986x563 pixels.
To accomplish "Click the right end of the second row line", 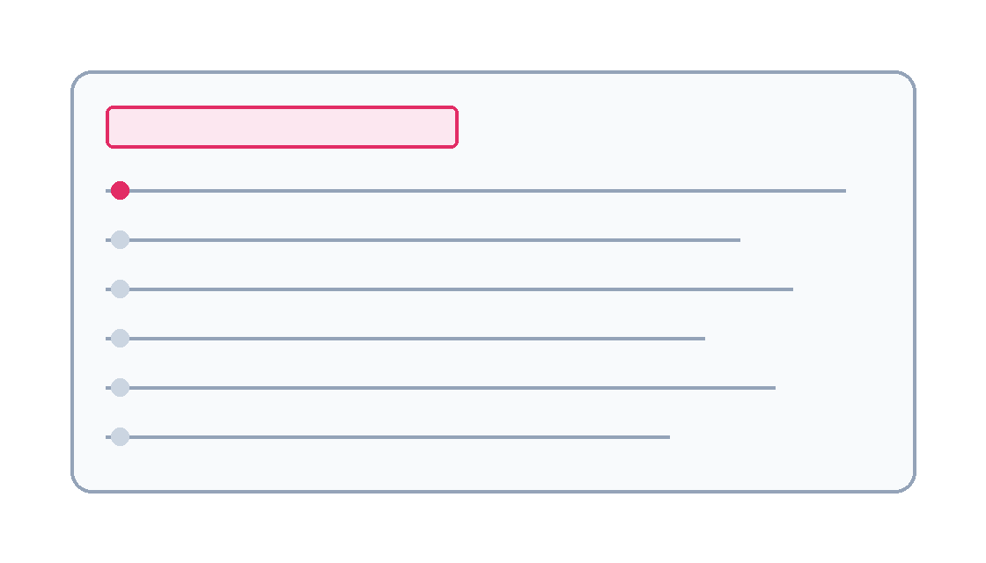I will [x=737, y=240].
